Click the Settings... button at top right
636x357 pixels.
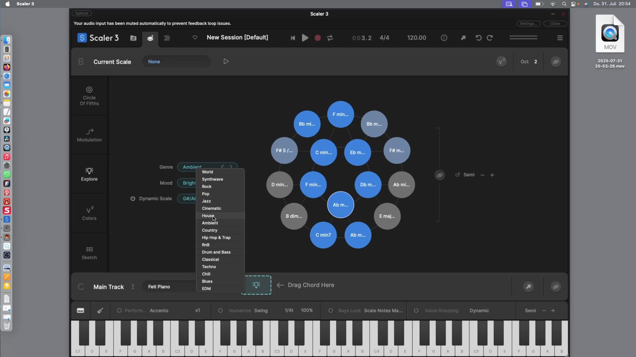[x=528, y=23]
